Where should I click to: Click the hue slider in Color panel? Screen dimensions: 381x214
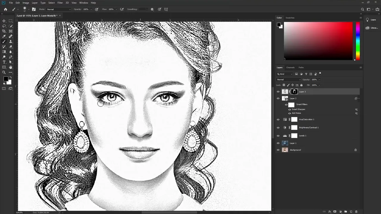pyautogui.click(x=358, y=41)
